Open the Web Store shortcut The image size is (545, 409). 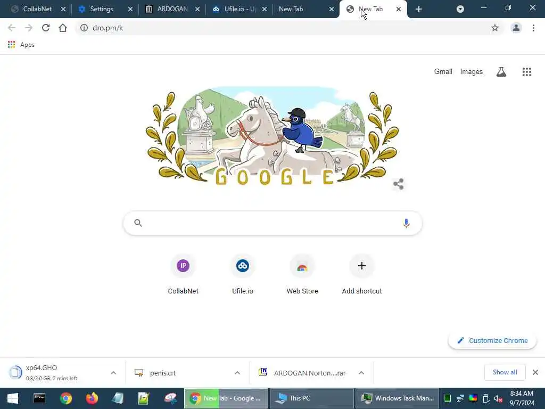pyautogui.click(x=302, y=275)
